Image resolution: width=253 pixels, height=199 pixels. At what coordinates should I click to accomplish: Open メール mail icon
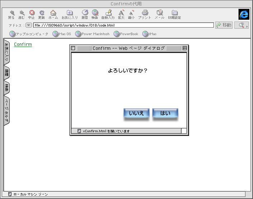[160, 13]
